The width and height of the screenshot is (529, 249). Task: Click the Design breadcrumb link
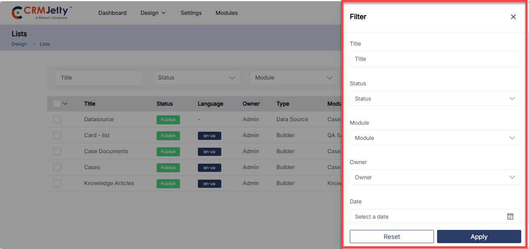[x=19, y=44]
